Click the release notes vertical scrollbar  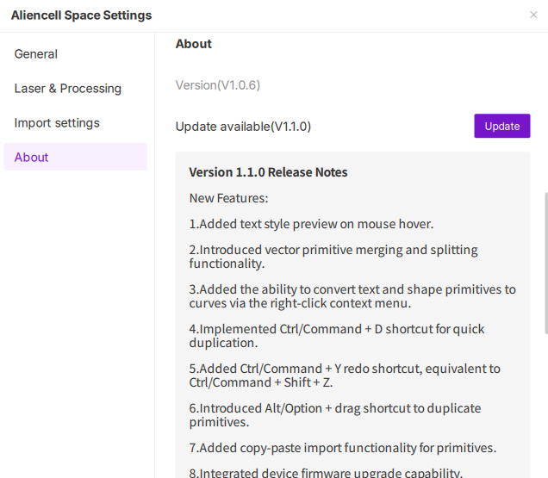coord(545,263)
